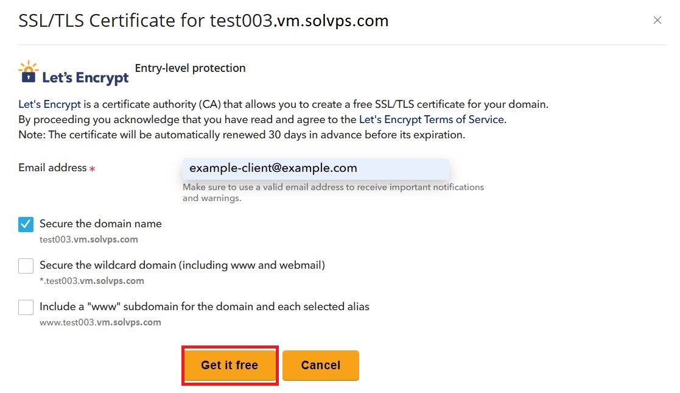Click the dialog title SSL/TLS Certificate heading

click(203, 21)
